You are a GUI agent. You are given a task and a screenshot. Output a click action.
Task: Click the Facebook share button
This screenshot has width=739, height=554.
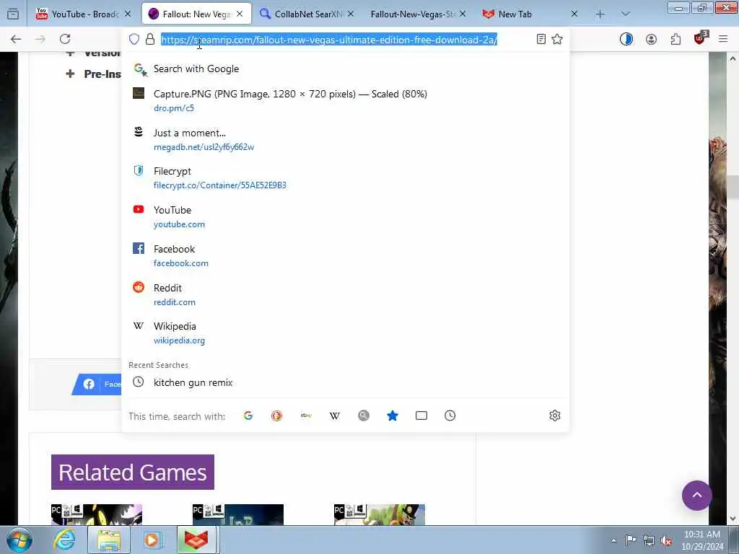(97, 384)
